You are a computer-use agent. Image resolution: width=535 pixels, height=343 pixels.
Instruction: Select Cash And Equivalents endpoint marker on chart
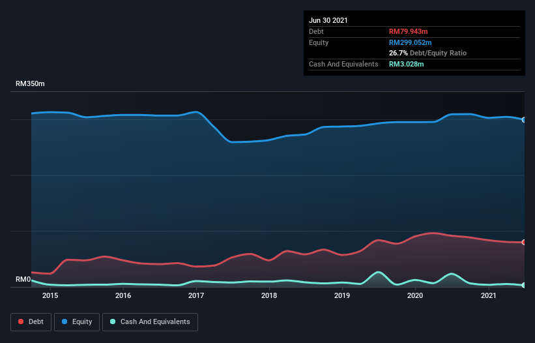click(x=524, y=285)
